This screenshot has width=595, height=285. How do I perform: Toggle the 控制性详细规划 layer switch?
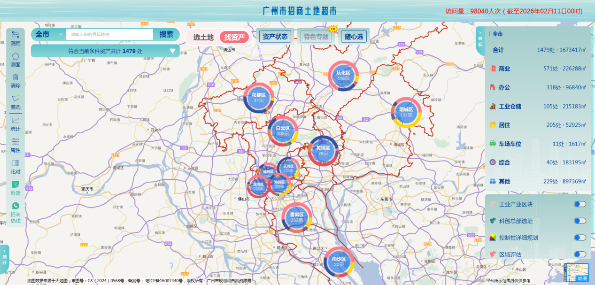pyautogui.click(x=580, y=238)
